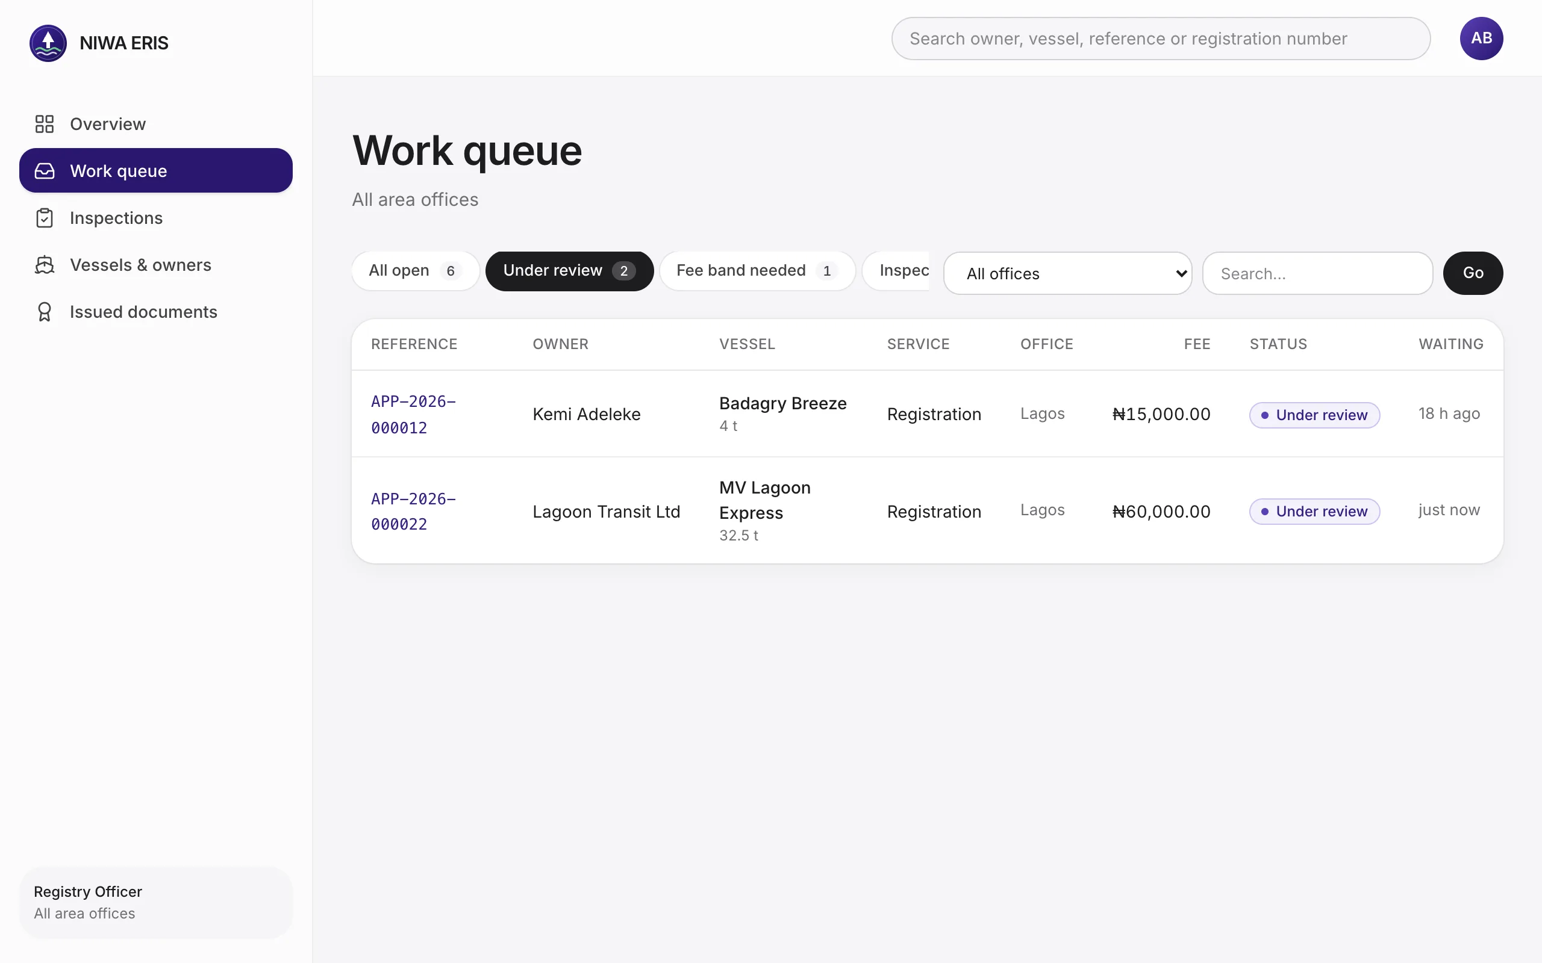Image resolution: width=1542 pixels, height=963 pixels.
Task: Click the REFERENCE column header
Action: 414,344
